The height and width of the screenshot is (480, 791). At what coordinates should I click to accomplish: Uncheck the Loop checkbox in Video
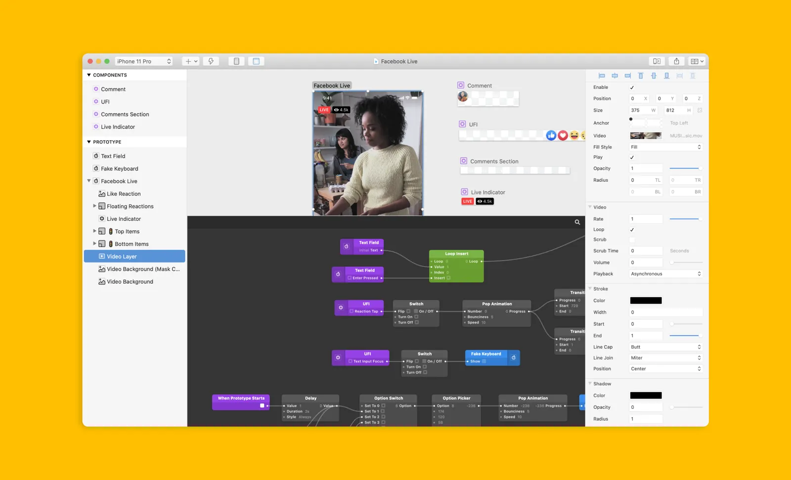(x=632, y=230)
